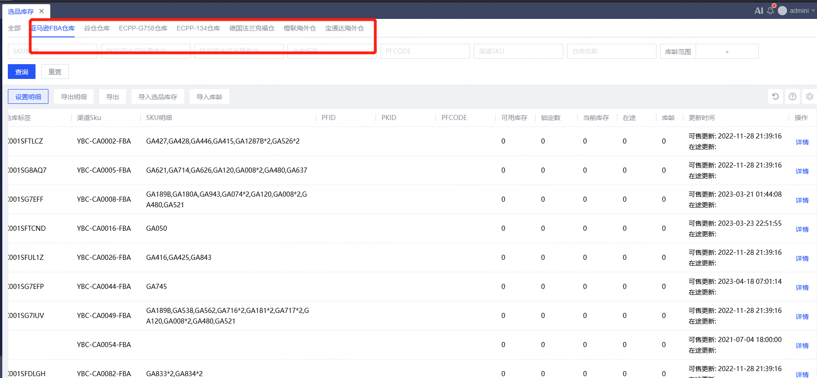817x378 pixels.
Task: Click the 导入库龄 button
Action: [x=209, y=97]
